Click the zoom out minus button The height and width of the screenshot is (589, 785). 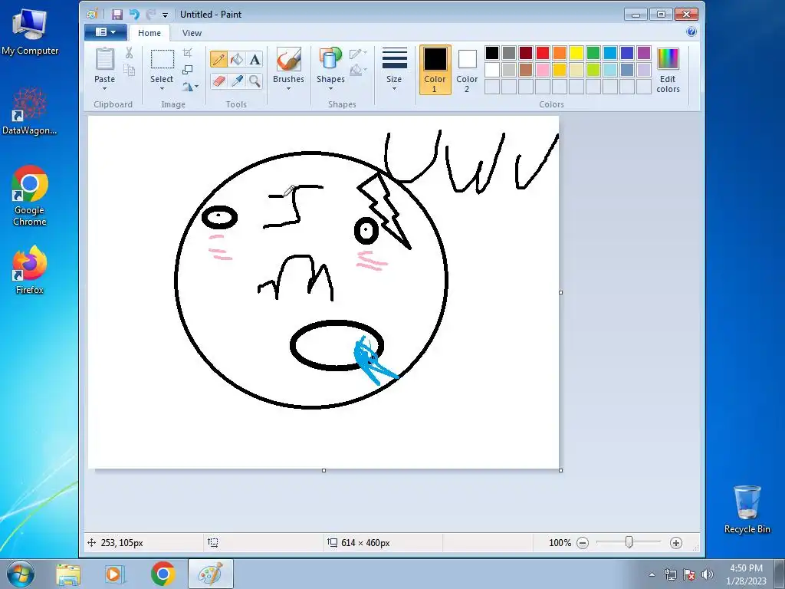tap(583, 542)
